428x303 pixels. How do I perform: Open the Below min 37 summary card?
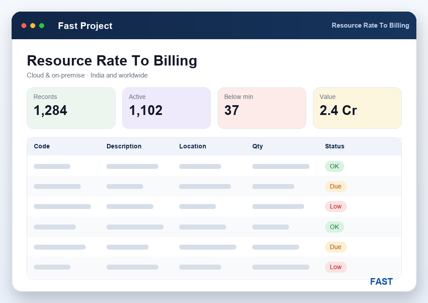[x=262, y=108]
